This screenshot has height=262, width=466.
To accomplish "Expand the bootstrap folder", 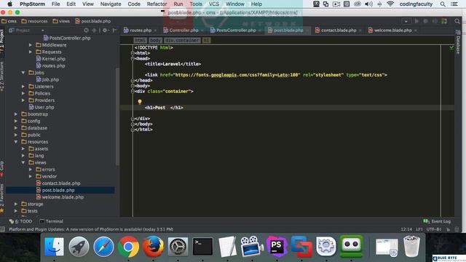I will pyautogui.click(x=16, y=114).
